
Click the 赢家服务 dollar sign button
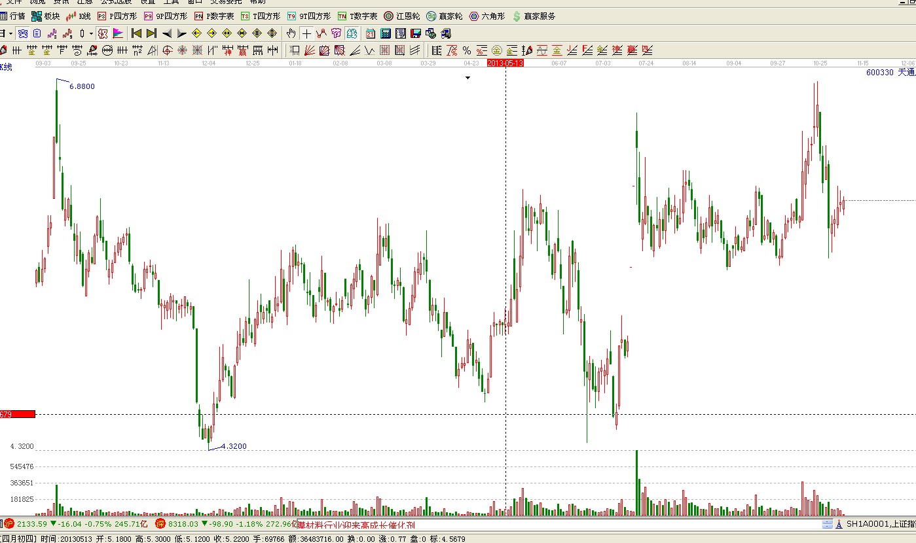click(534, 16)
